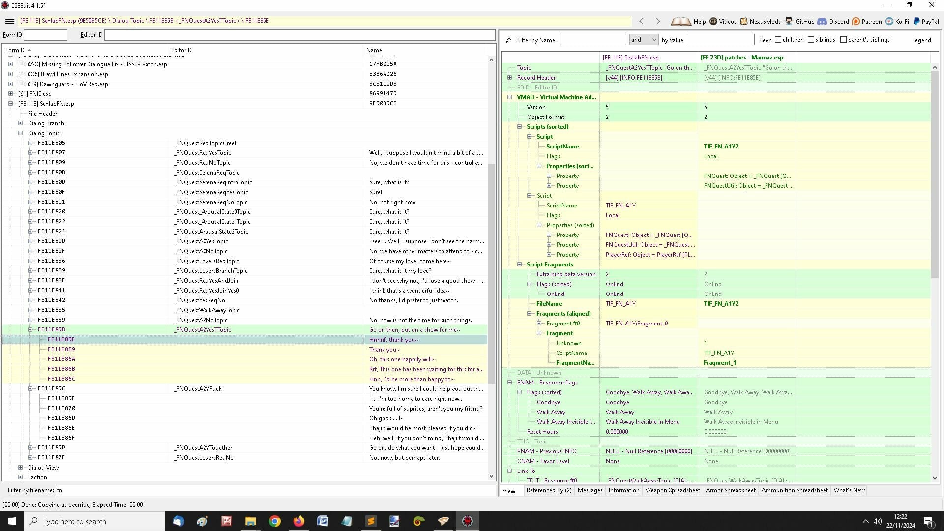Click the Referenced By (2) tab
Screen dimensions: 944x531
(x=549, y=490)
